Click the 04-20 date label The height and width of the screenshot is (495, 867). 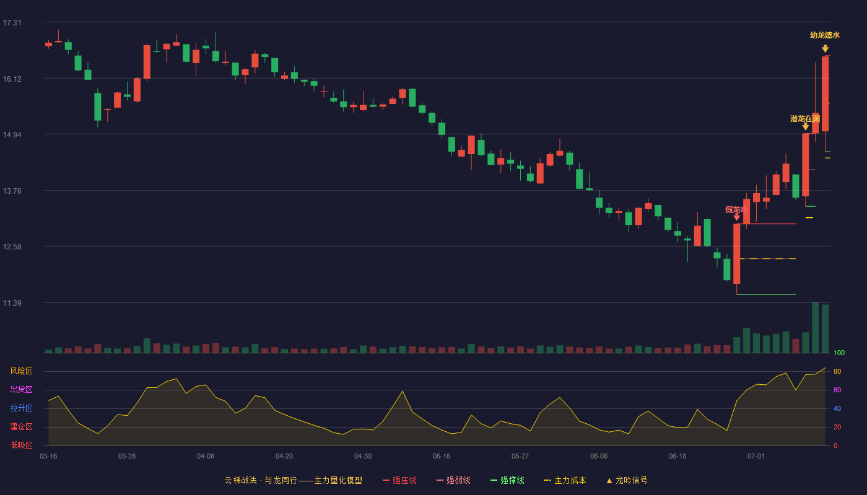(284, 456)
